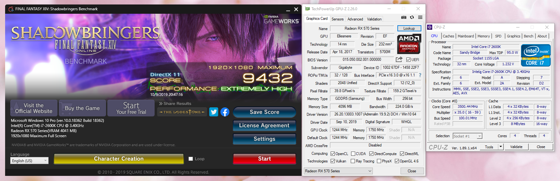This screenshot has height=181, width=560.
Task: Click GPU Name field Radeon RX 570 Series
Action: pos(362,28)
